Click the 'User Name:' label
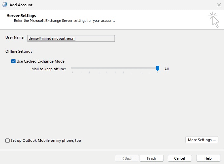The width and height of the screenshot is (224, 164). [15, 37]
